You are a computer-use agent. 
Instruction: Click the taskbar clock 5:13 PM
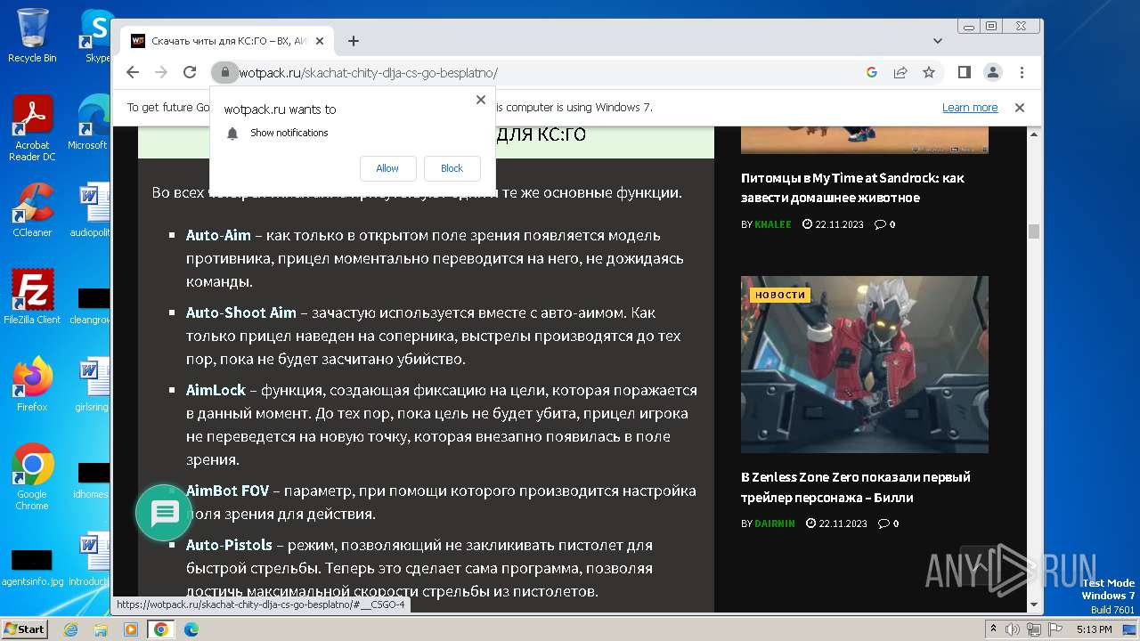pyautogui.click(x=1094, y=629)
